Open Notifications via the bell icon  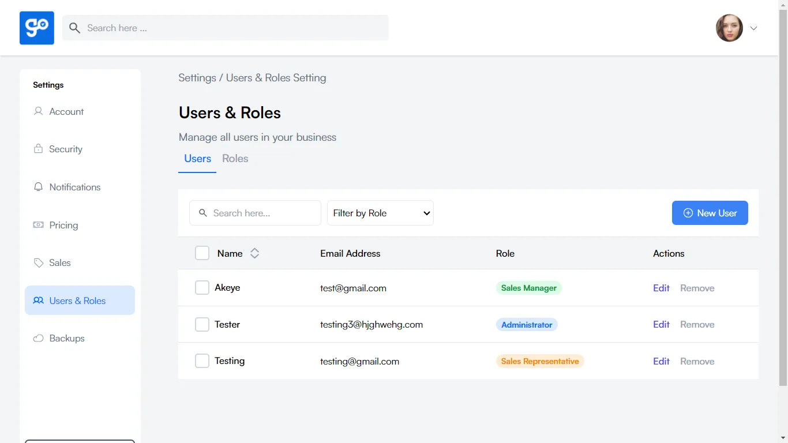point(38,187)
